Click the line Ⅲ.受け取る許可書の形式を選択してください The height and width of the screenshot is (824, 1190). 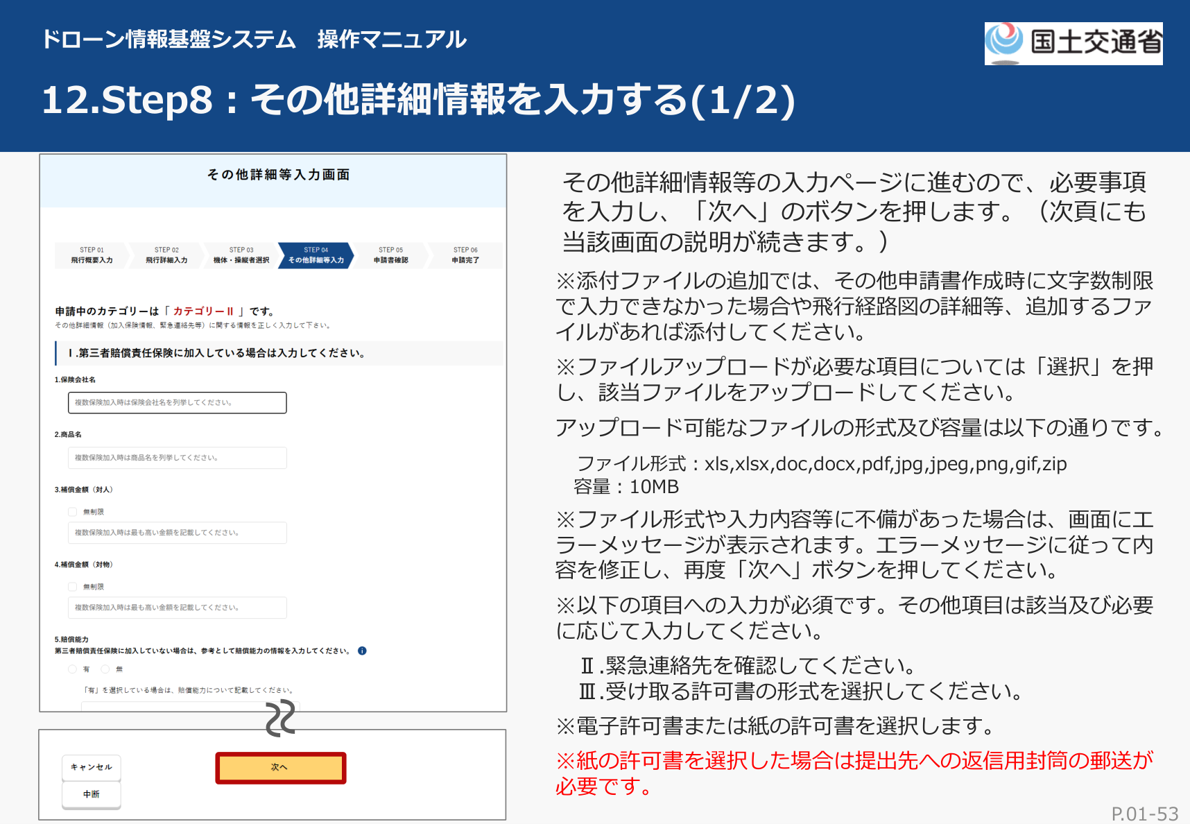[x=801, y=692]
